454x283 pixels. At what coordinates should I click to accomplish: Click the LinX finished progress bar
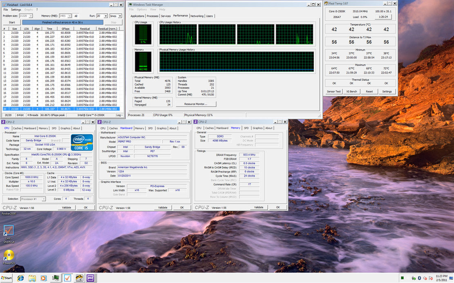click(63, 22)
